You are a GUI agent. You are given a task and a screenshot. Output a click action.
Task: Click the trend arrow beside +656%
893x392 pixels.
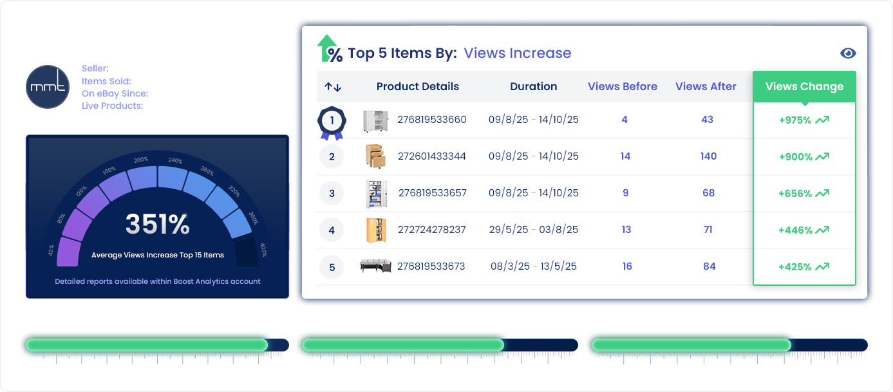[x=823, y=193]
